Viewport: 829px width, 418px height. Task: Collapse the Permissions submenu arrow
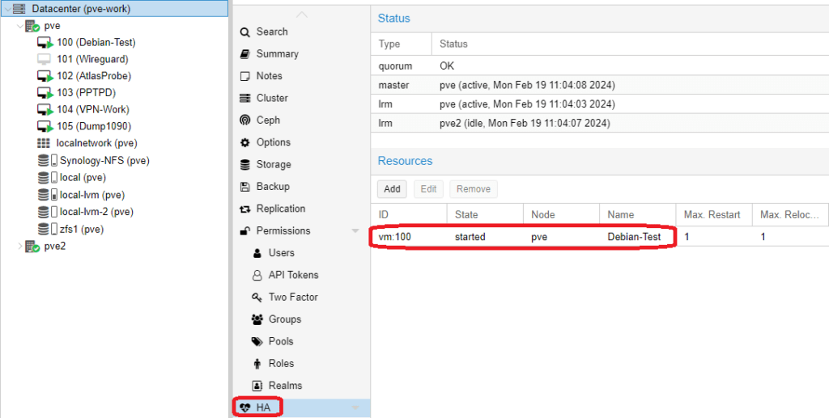[x=355, y=231]
